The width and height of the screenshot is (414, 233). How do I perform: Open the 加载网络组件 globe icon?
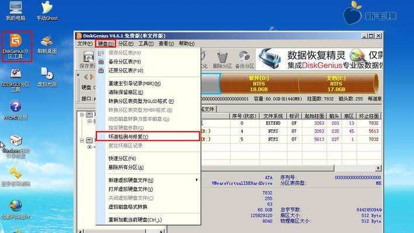pyautogui.click(x=15, y=210)
